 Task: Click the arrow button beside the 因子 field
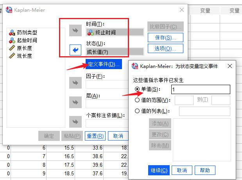point(75,83)
